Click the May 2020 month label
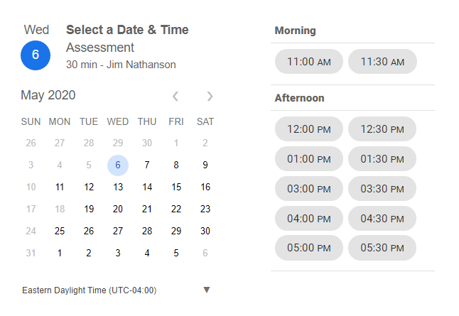Viewport: 459px width, 316px height. 48,95
